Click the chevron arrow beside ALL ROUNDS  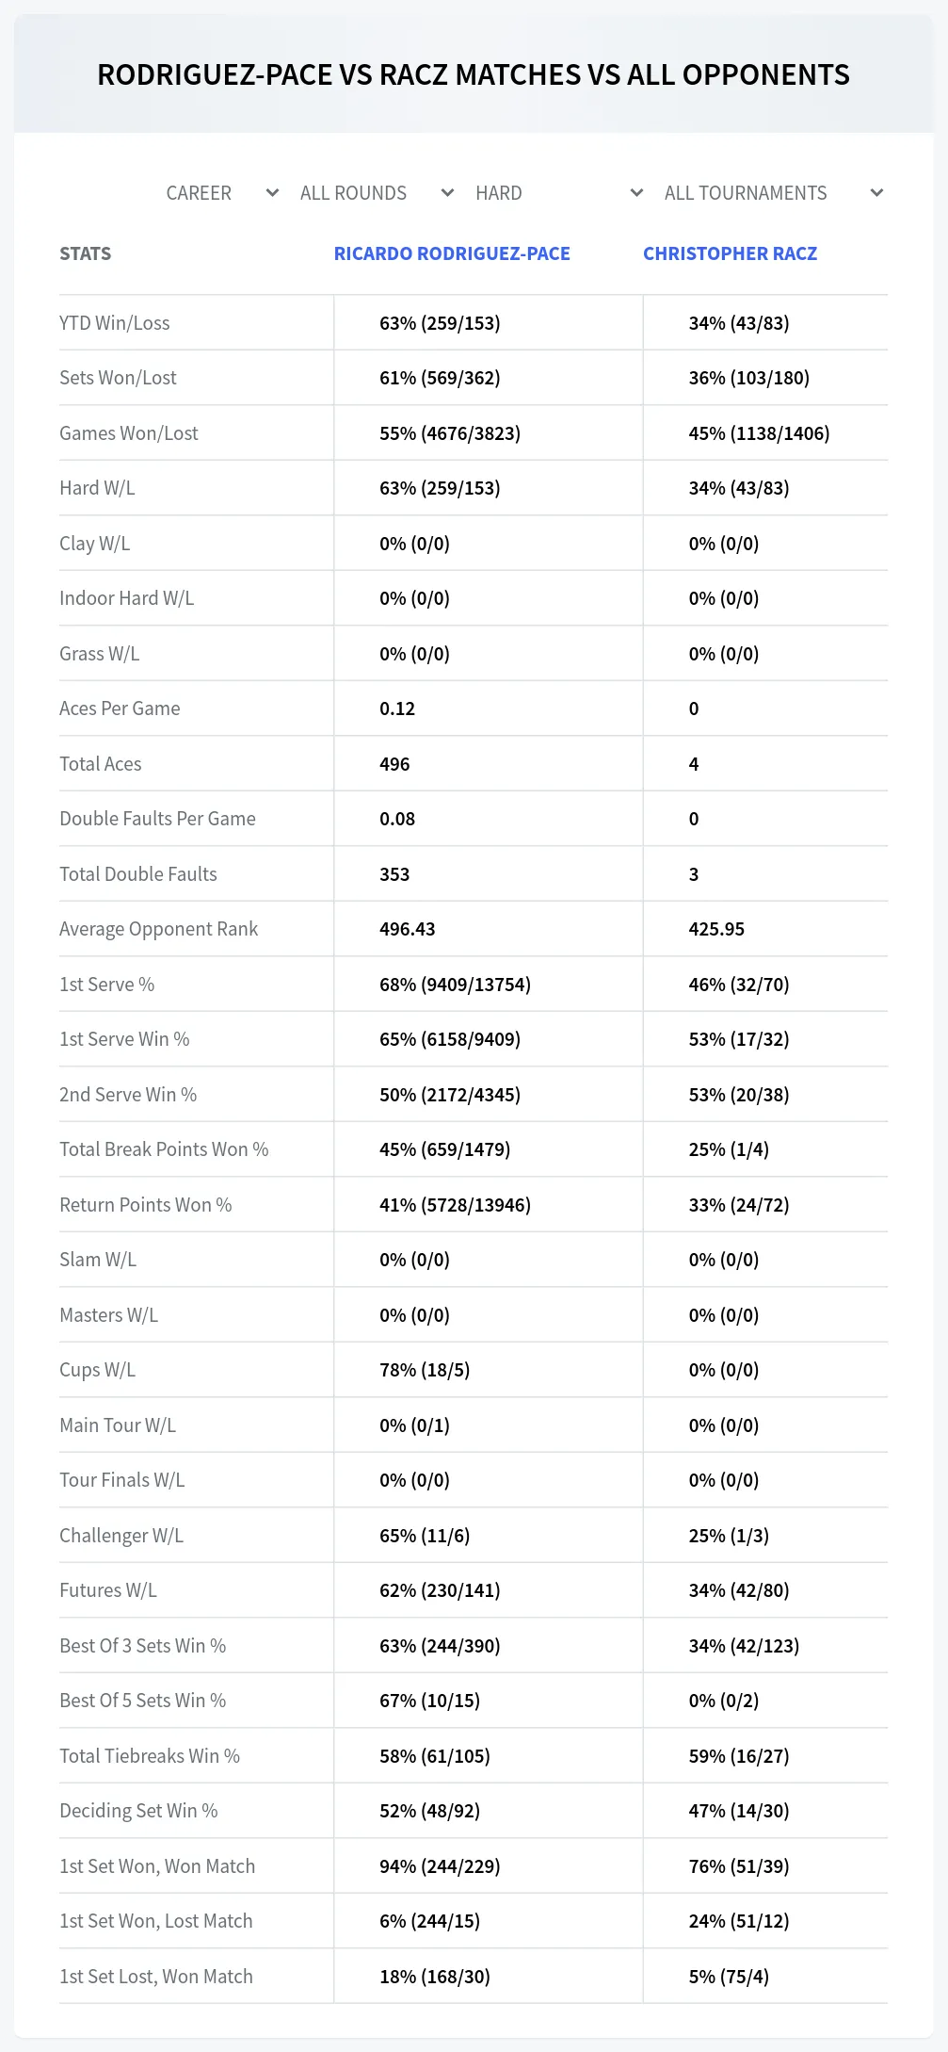(447, 193)
